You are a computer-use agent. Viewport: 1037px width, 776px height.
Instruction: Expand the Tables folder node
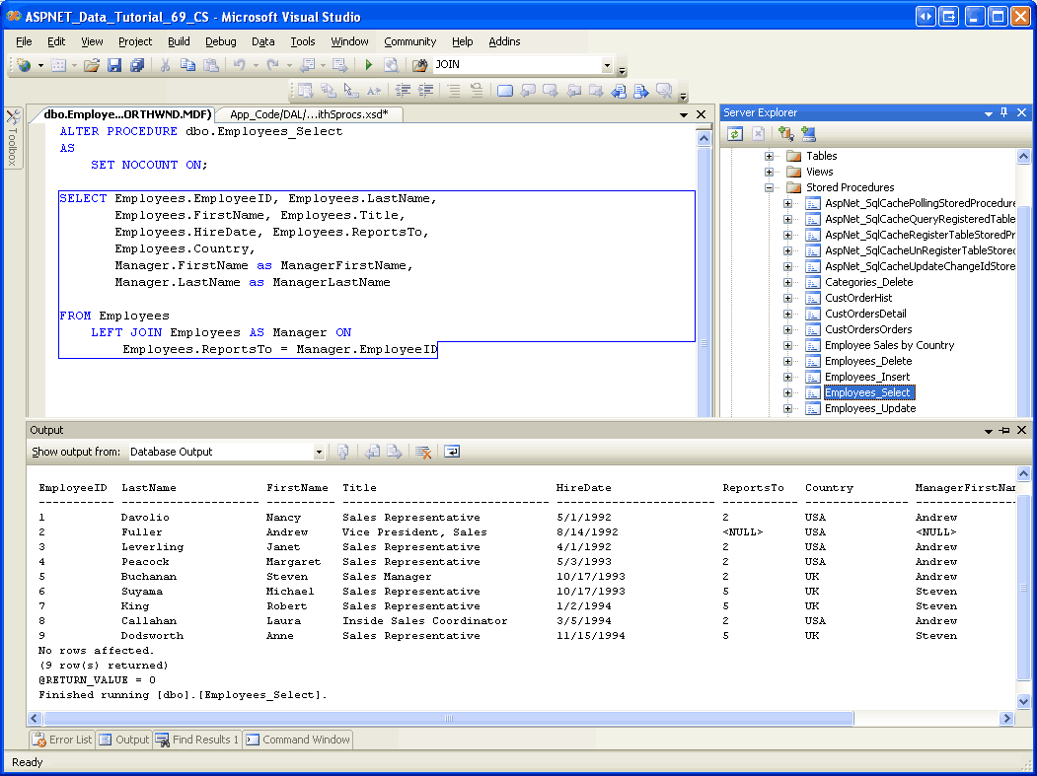(x=770, y=156)
